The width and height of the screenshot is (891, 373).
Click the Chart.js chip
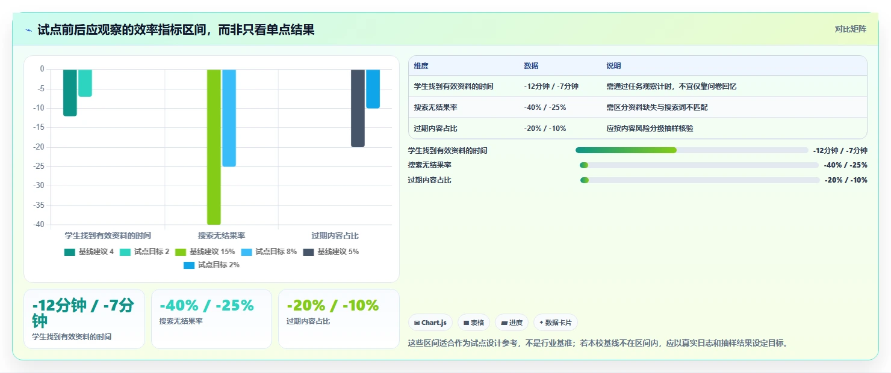click(430, 323)
